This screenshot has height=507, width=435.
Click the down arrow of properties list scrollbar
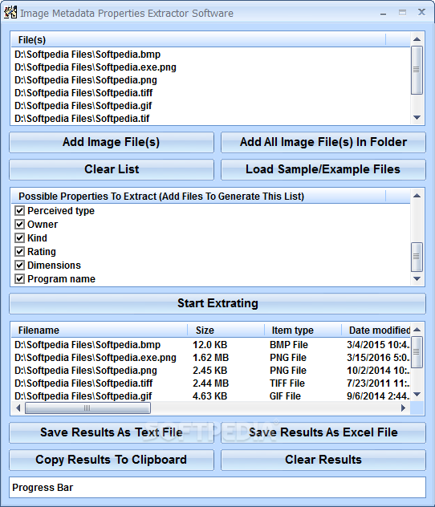[417, 278]
